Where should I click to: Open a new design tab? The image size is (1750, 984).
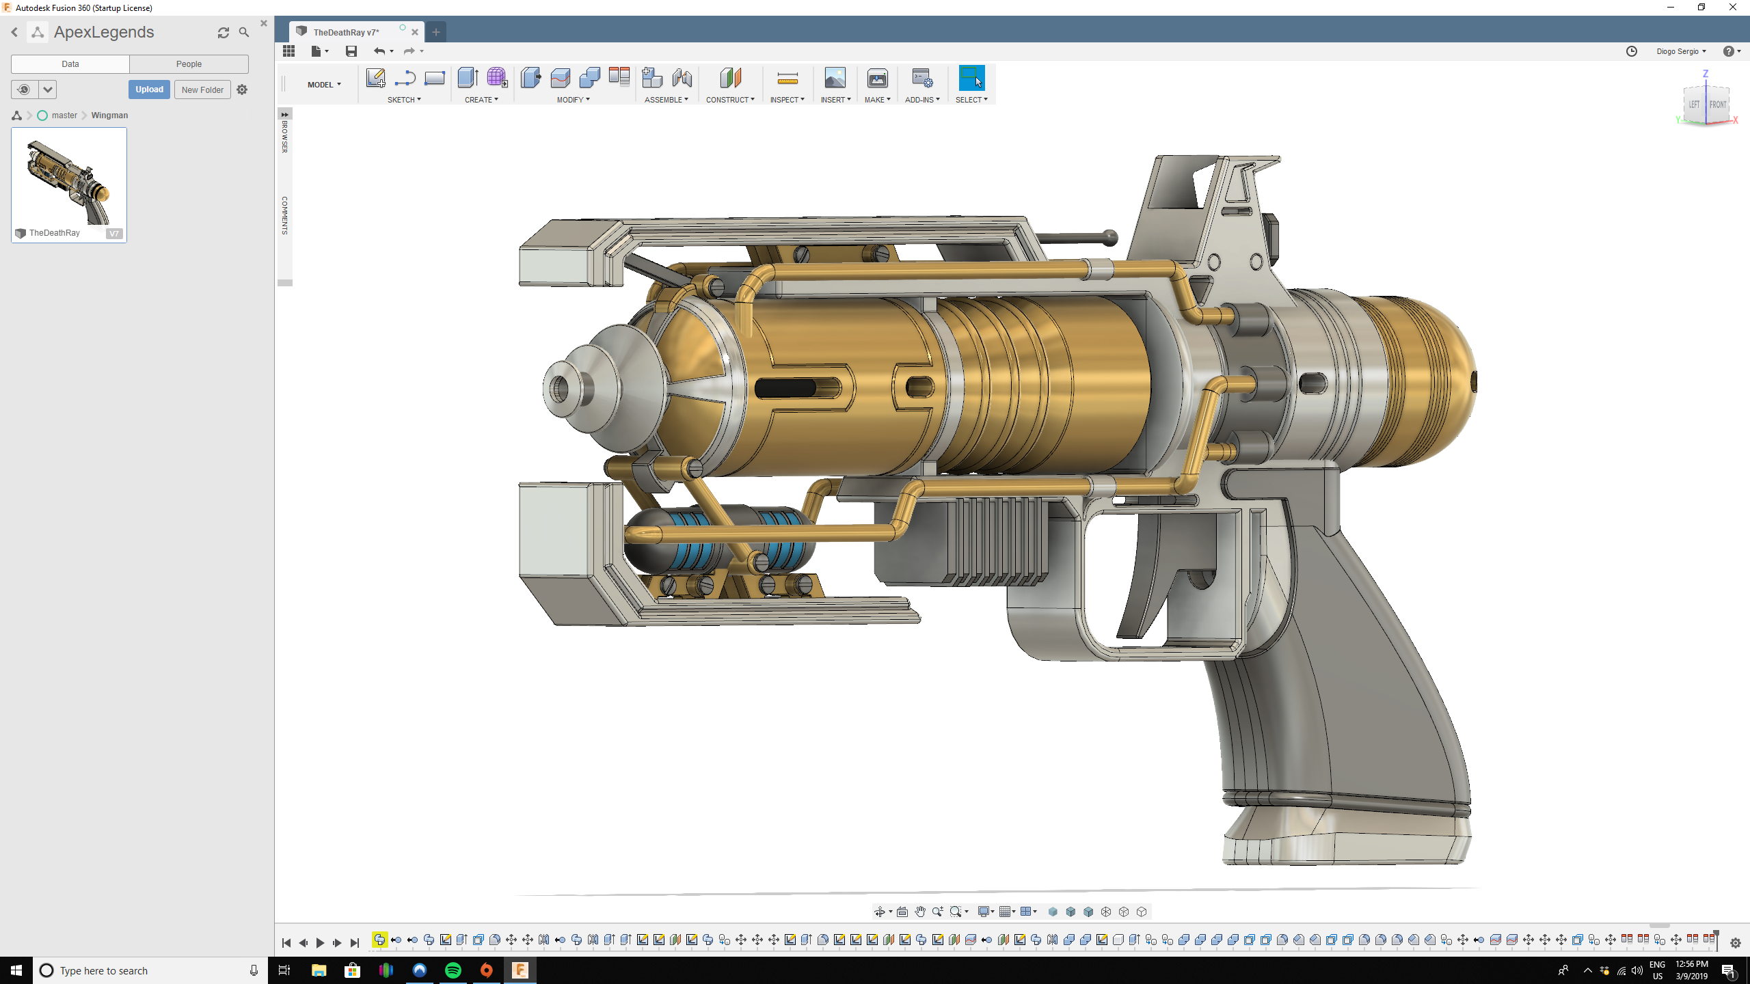[x=436, y=32]
